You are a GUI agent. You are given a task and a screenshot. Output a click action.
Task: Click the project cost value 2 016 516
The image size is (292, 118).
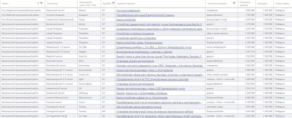250,89
